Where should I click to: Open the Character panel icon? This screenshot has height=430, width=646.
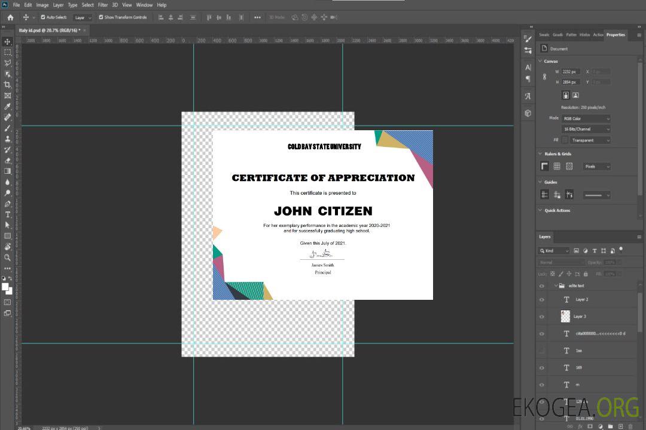click(x=528, y=67)
